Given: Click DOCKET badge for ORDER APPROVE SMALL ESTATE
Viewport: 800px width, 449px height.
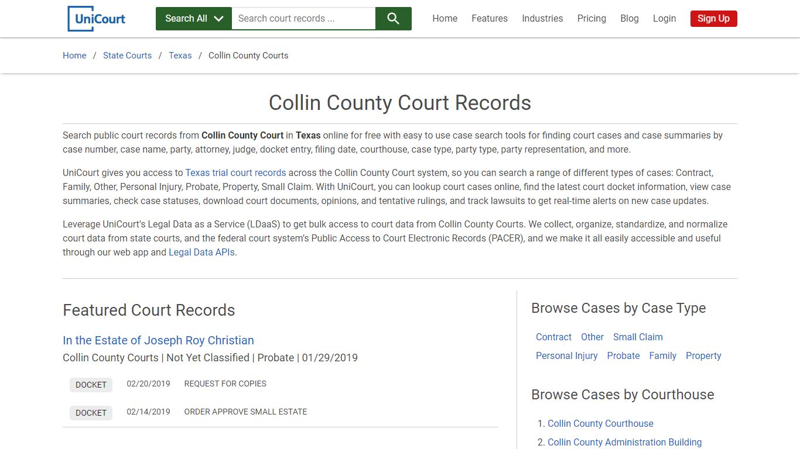Looking at the screenshot, I should (91, 413).
